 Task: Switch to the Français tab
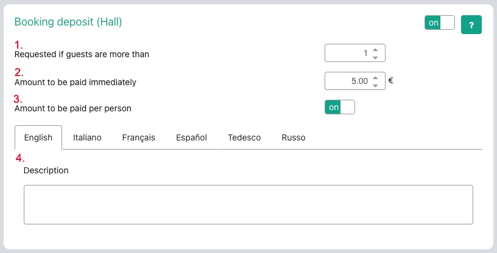coord(138,137)
